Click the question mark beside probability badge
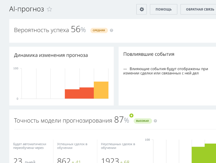 (111, 30)
